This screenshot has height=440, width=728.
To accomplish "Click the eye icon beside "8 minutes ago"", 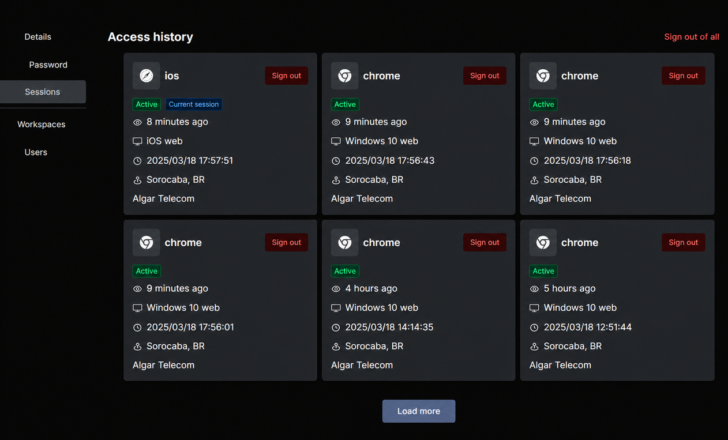I will click(x=137, y=122).
